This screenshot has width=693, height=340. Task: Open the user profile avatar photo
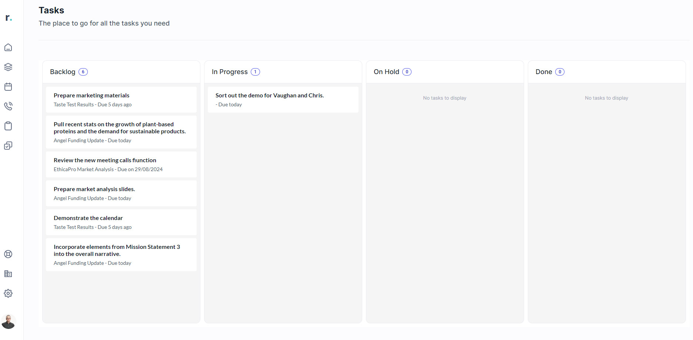point(8,321)
